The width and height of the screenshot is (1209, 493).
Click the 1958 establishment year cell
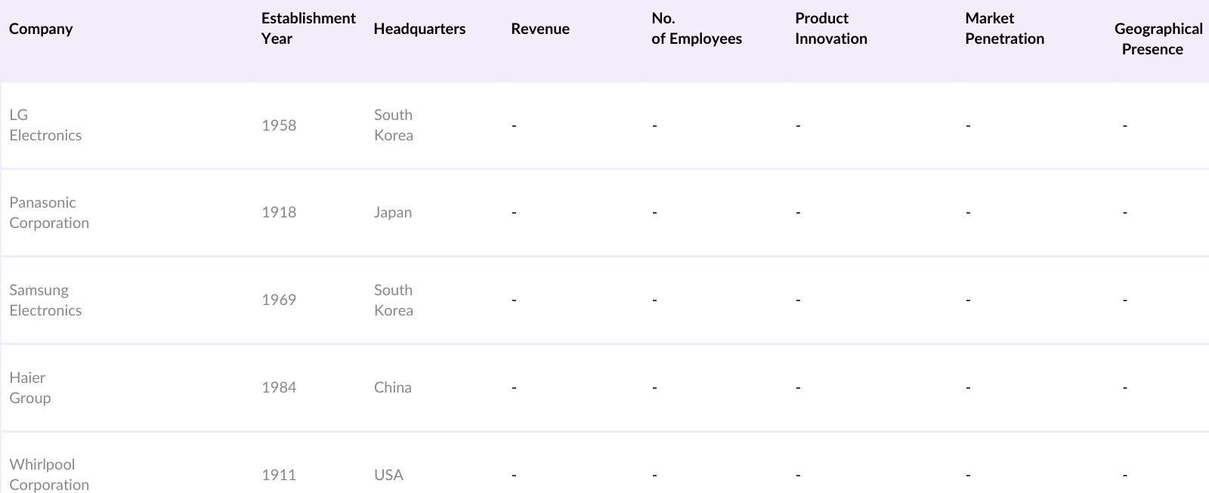279,125
